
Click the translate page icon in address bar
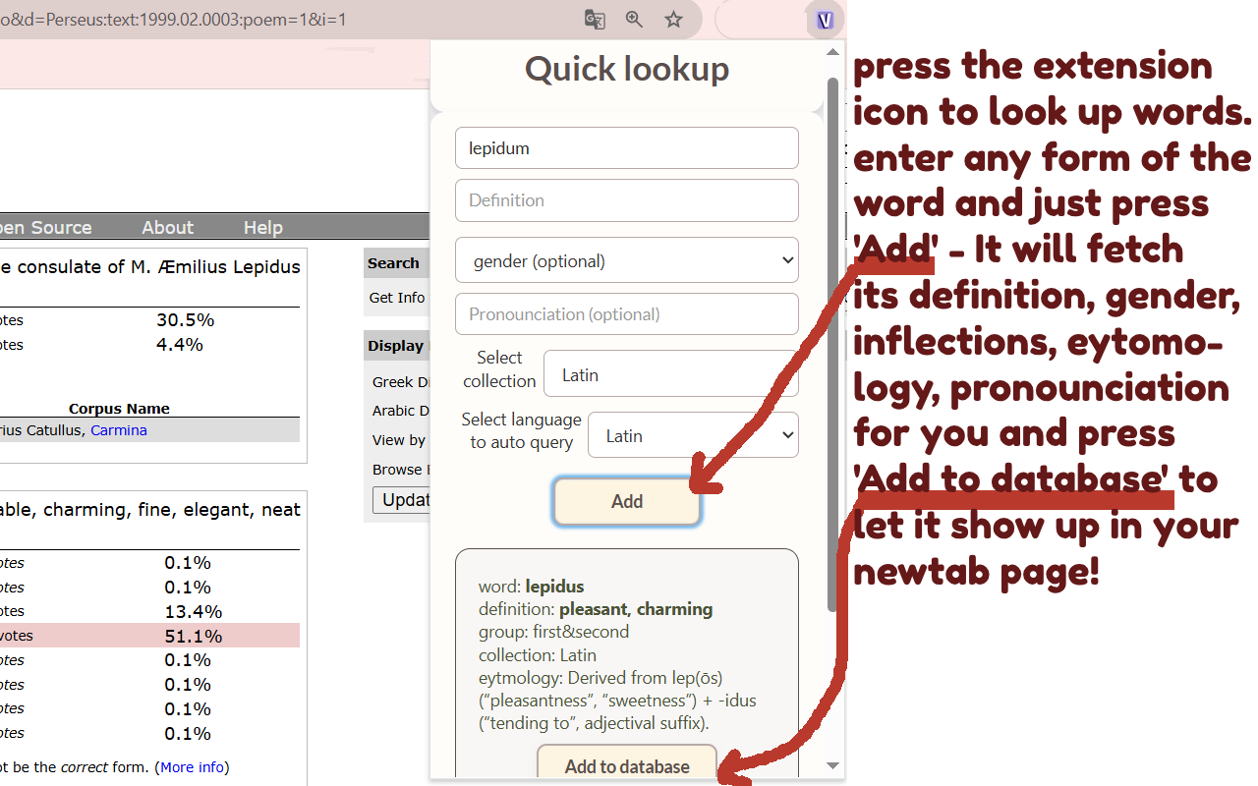click(595, 20)
